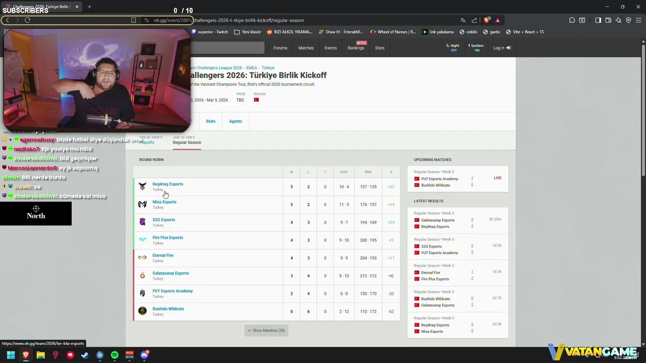
Task: Open the Brave VPN shield icon
Action: (x=628, y=20)
